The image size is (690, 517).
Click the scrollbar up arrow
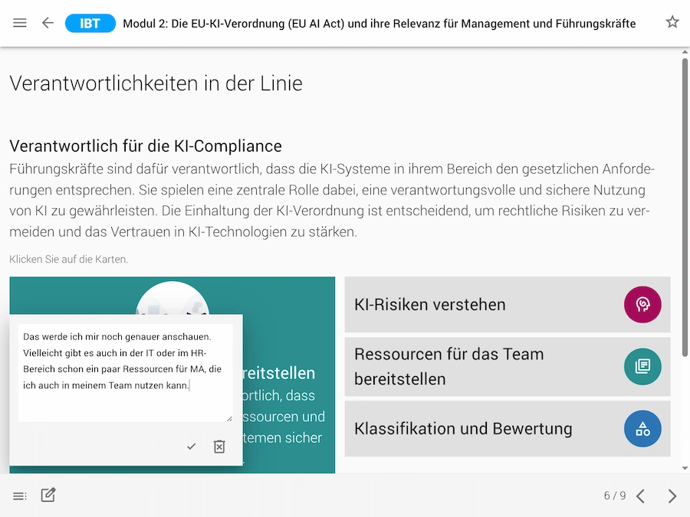(685, 52)
